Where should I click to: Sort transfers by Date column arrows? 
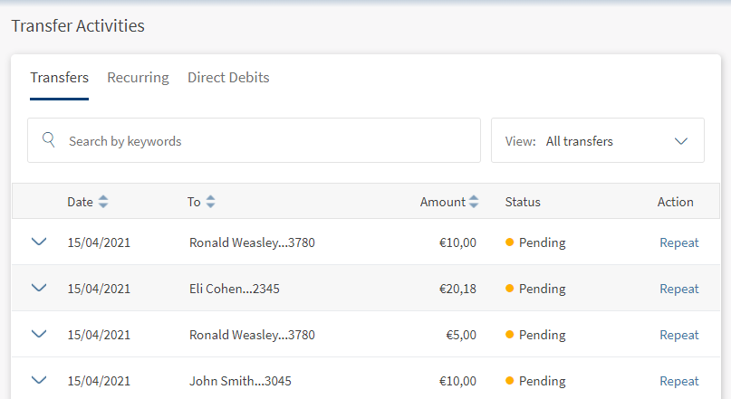point(103,202)
